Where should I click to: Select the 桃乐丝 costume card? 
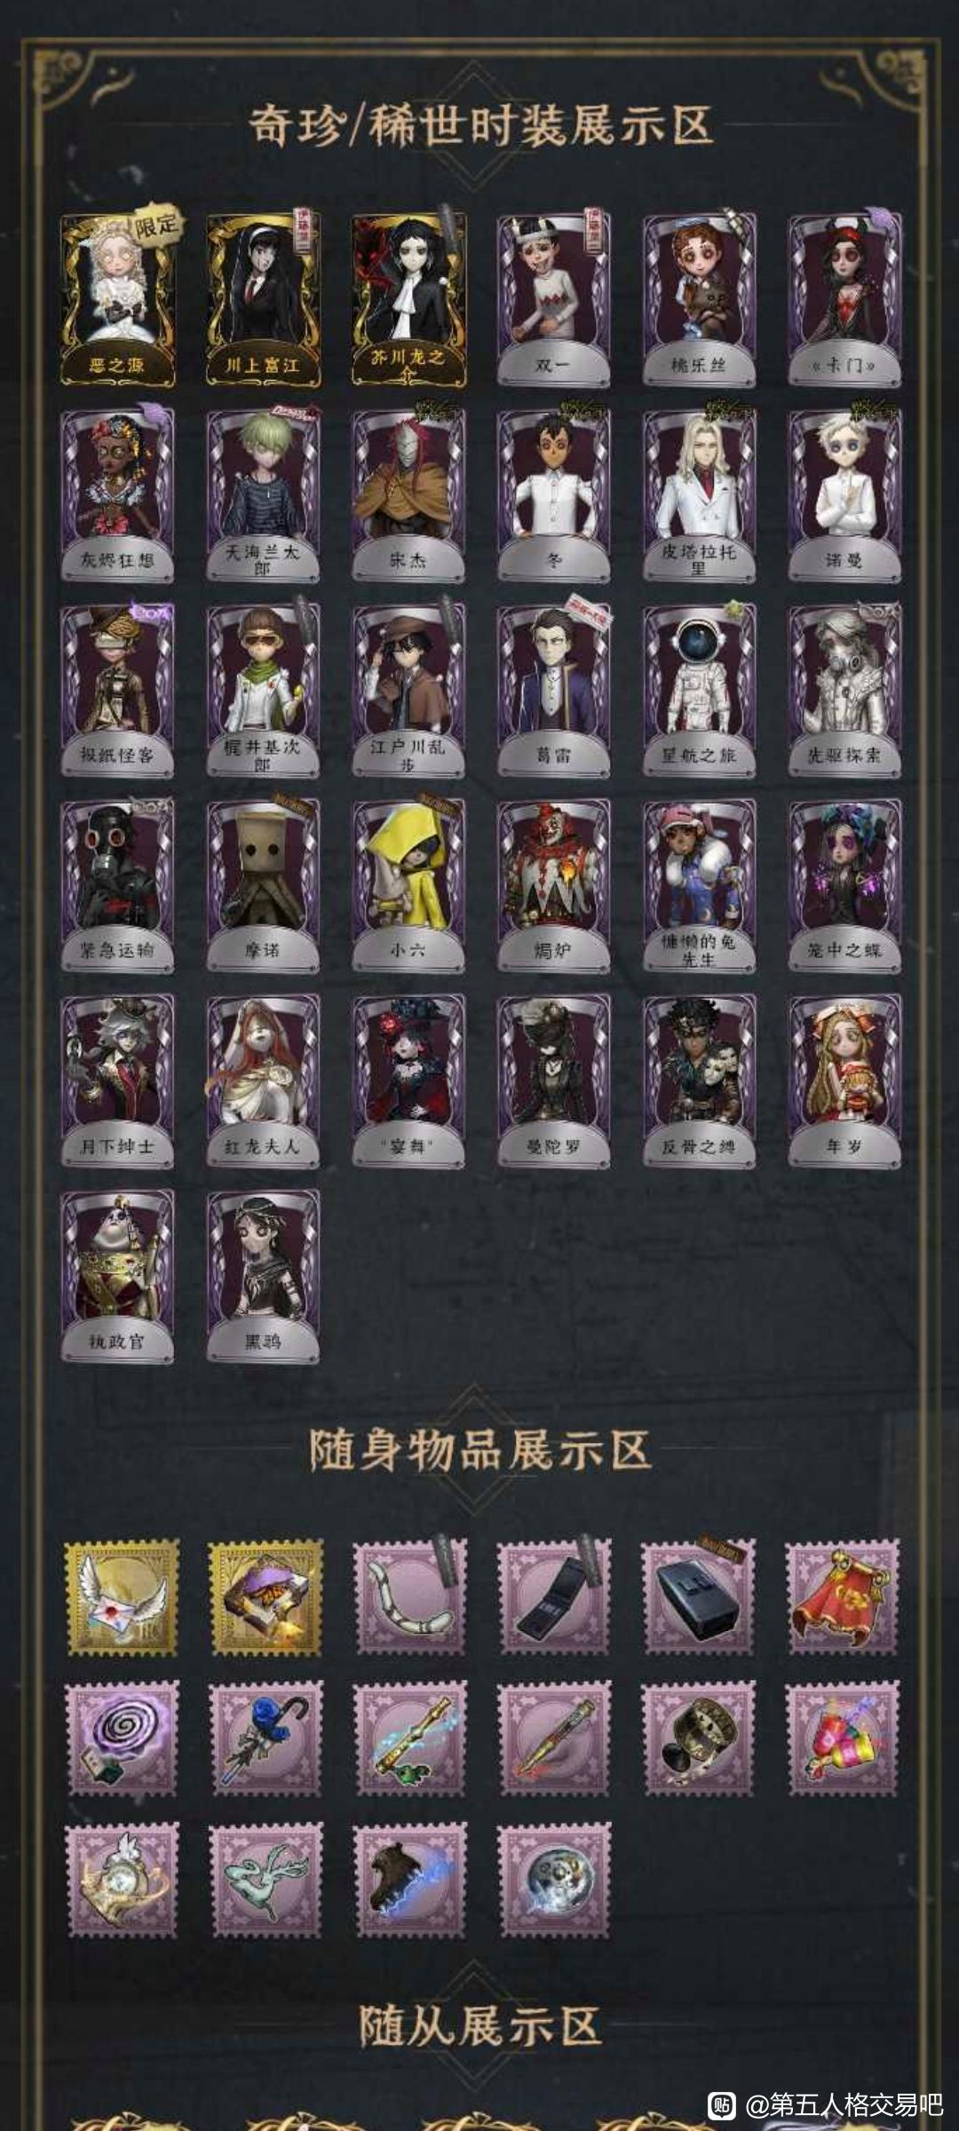(x=700, y=299)
